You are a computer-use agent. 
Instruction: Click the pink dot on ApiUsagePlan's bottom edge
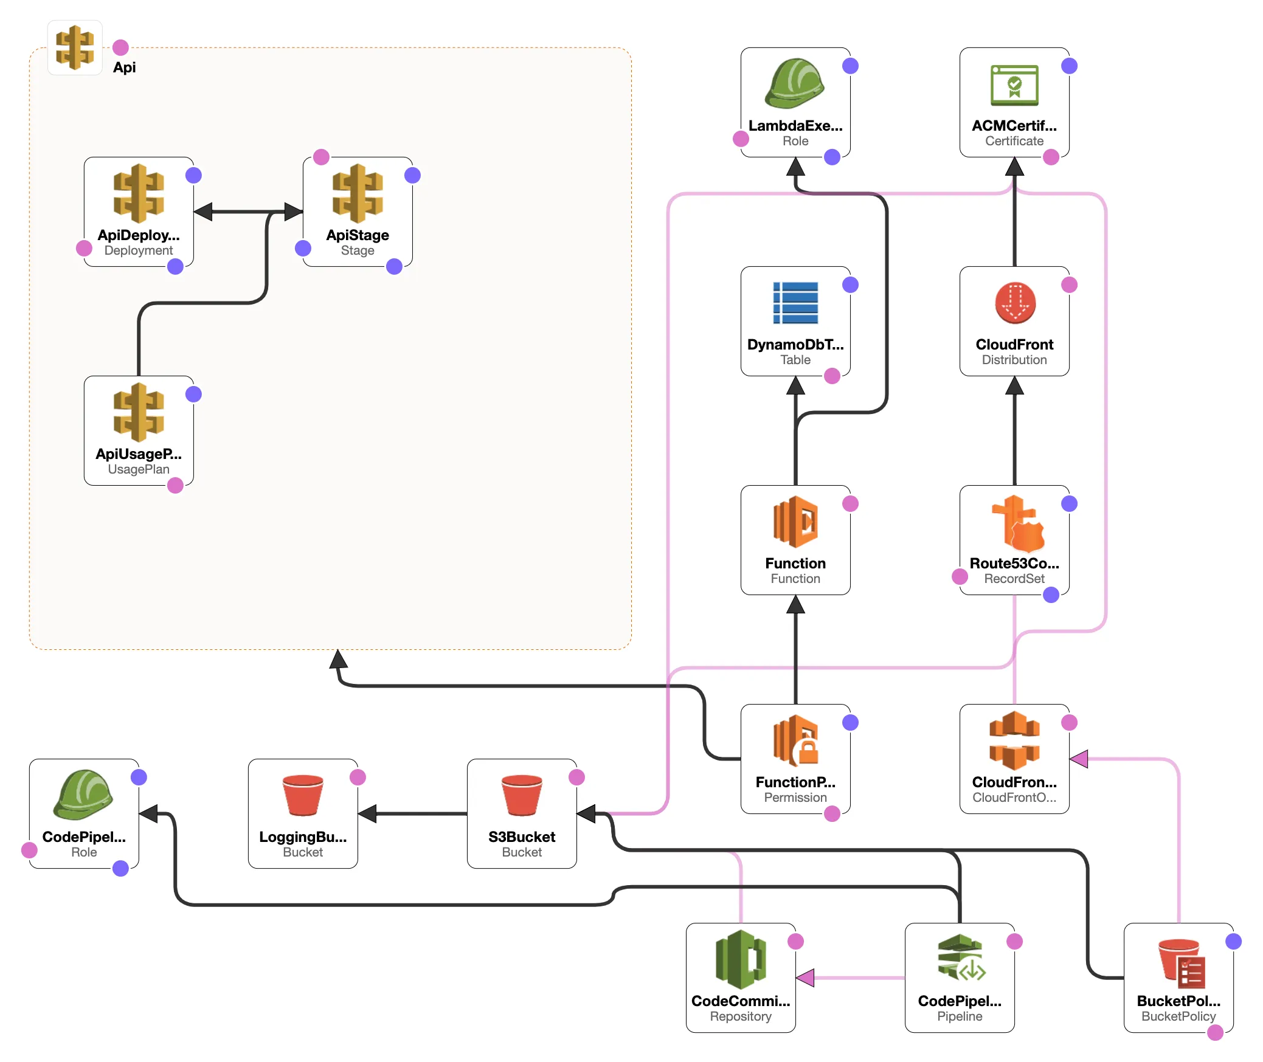coord(175,485)
